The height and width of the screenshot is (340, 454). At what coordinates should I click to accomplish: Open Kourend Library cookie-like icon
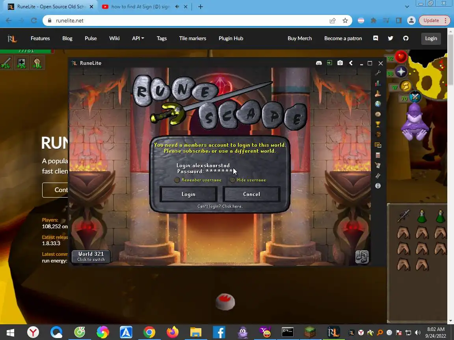378,114
